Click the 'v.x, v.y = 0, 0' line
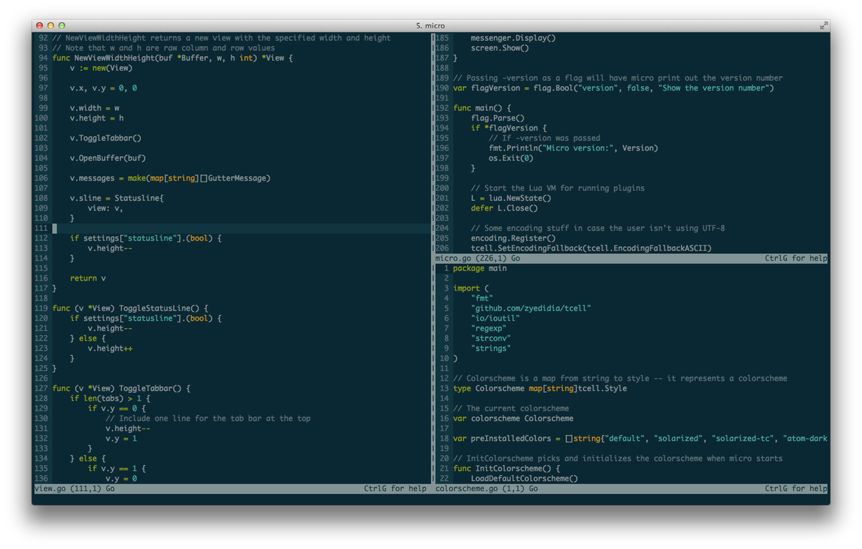The height and width of the screenshot is (549, 862). tap(103, 88)
